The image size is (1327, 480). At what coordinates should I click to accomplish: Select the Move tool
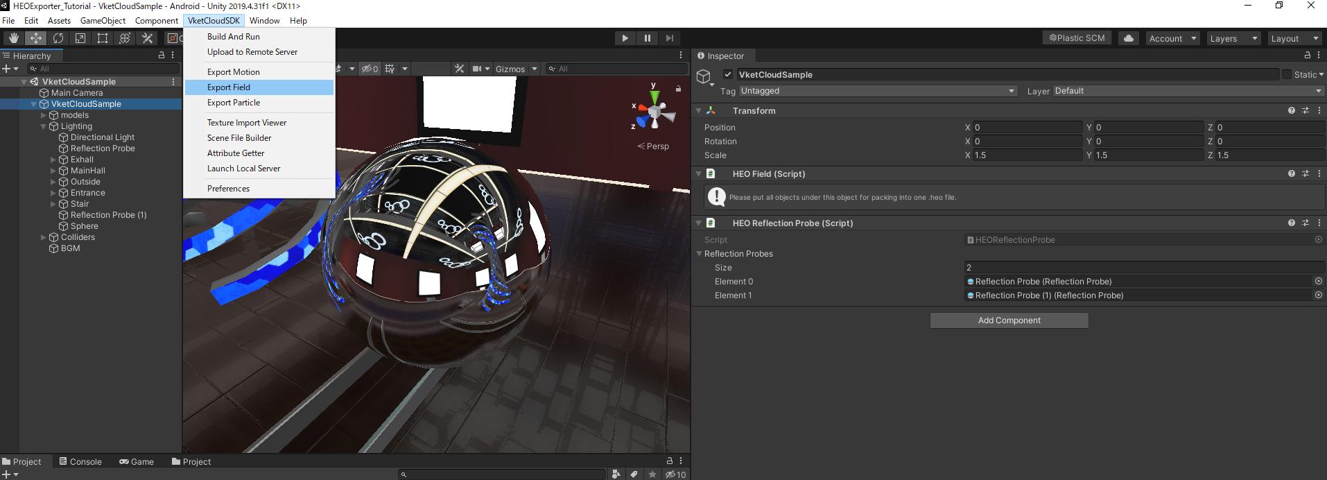coord(35,38)
